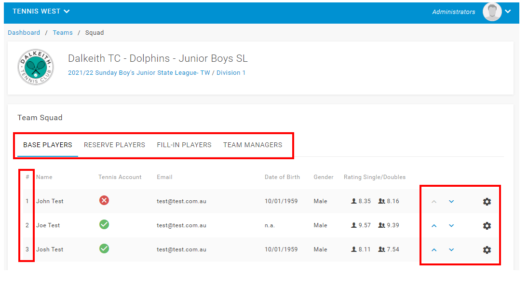This screenshot has width=528, height=290.
Task: Click the Date of Birth column header
Action: 282,177
